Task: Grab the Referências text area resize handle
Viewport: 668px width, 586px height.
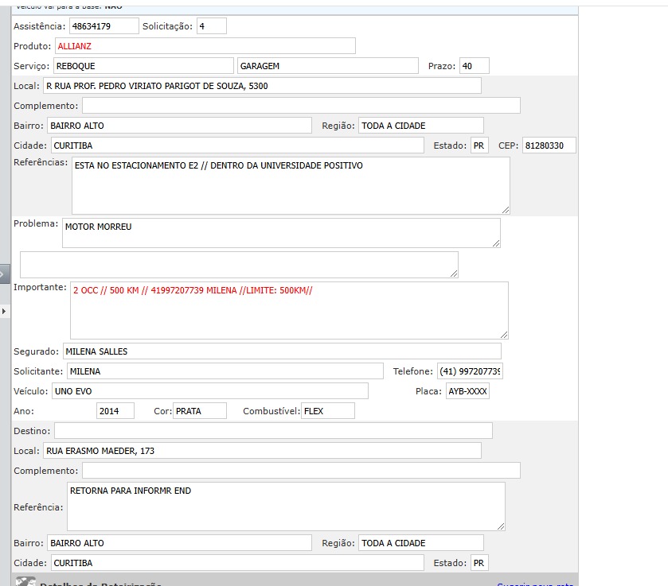Action: [506, 210]
